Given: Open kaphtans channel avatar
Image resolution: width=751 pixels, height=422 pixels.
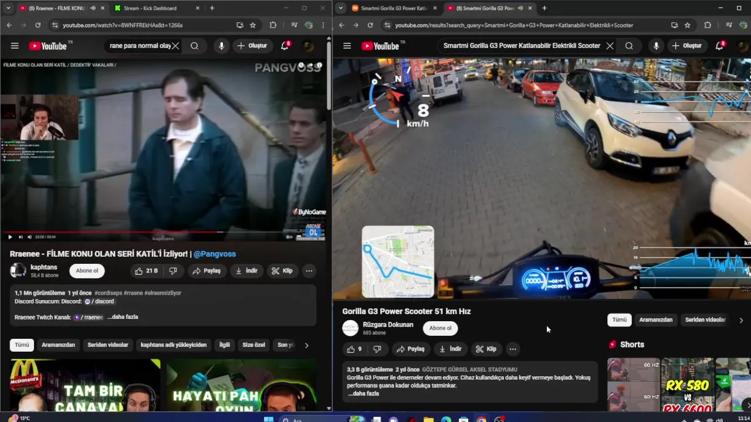Looking at the screenshot, I should tap(18, 270).
